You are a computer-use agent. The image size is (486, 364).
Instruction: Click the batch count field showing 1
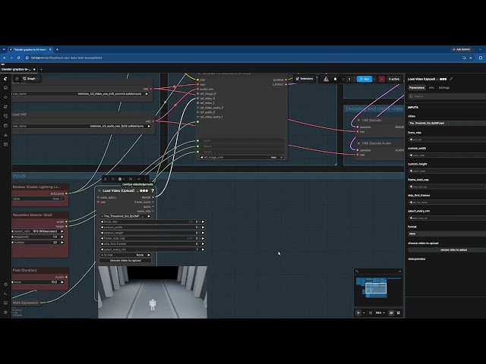(351, 79)
